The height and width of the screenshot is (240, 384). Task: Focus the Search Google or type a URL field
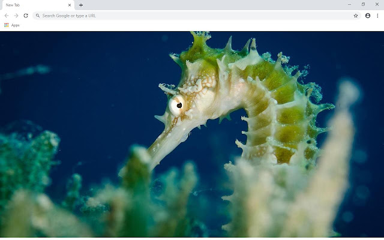pos(197,16)
